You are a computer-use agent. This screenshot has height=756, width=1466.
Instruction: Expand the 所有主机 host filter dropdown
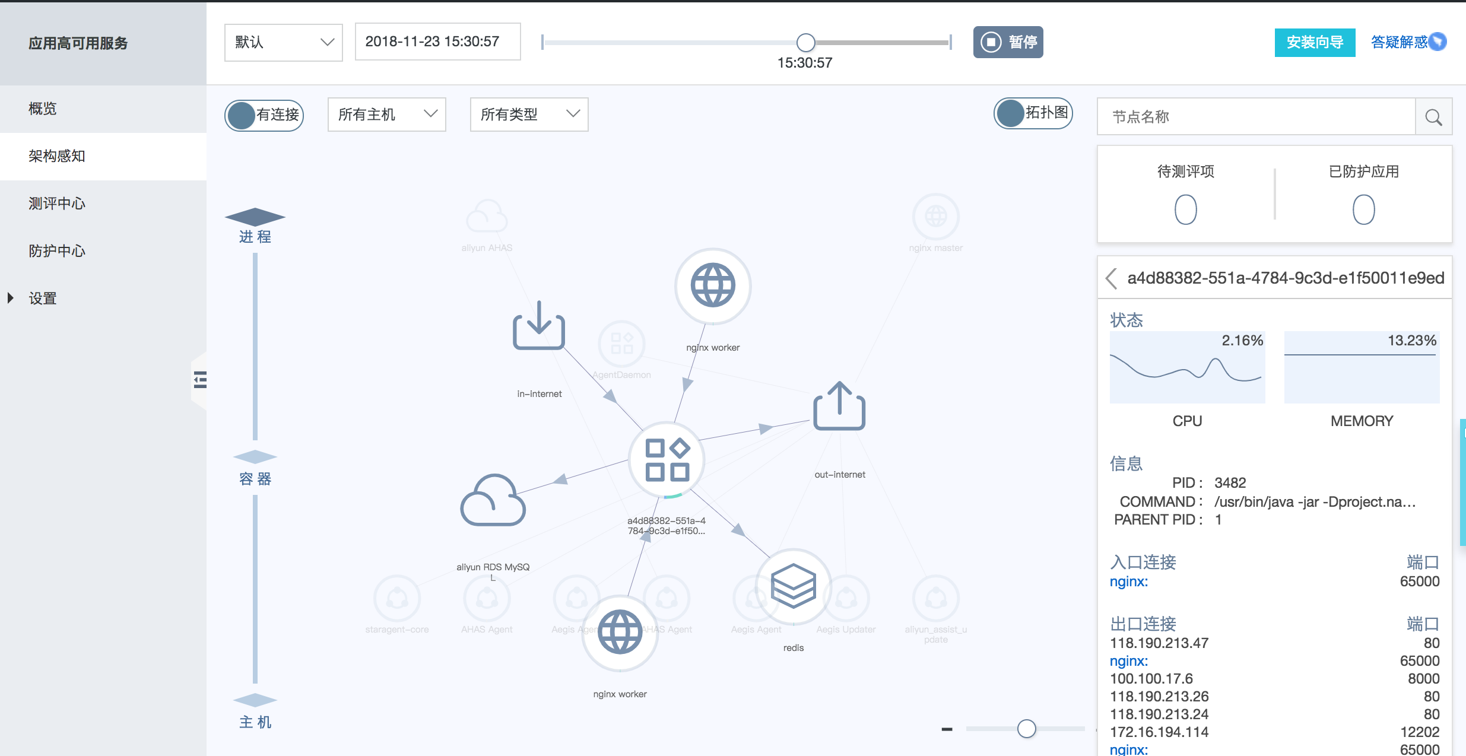coord(386,115)
